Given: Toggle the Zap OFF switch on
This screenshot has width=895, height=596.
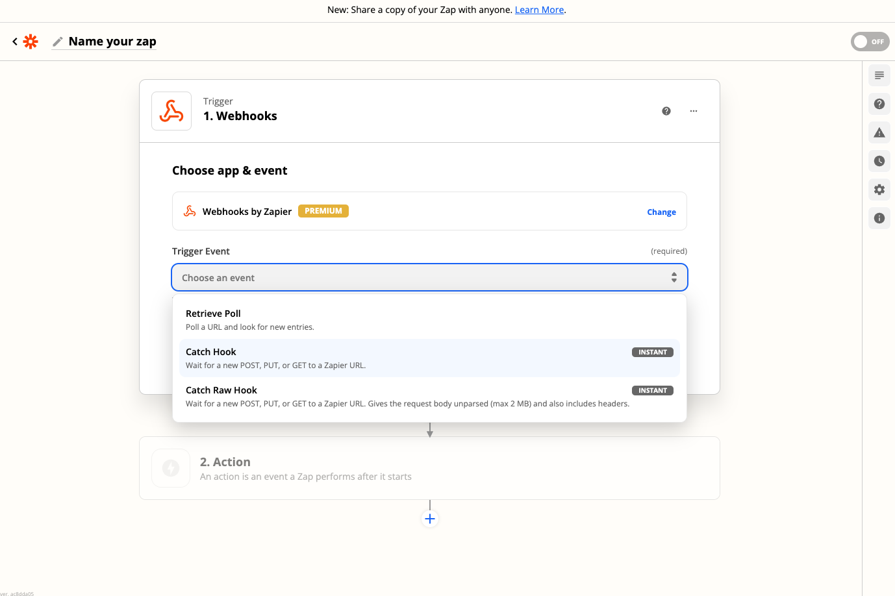Looking at the screenshot, I should pos(870,42).
